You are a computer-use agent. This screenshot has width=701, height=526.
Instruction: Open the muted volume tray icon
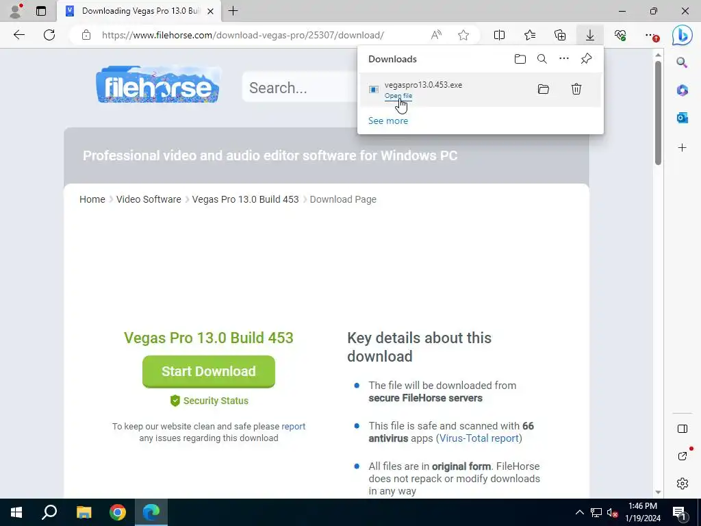click(x=612, y=512)
